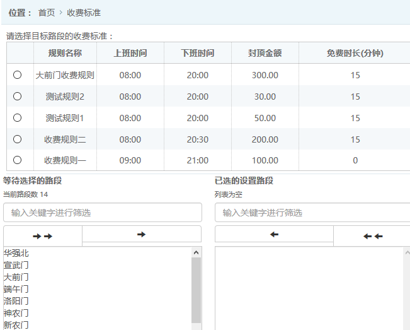
Task: Click the waiting list vertical scrollbar thumb
Action: pyautogui.click(x=196, y=290)
